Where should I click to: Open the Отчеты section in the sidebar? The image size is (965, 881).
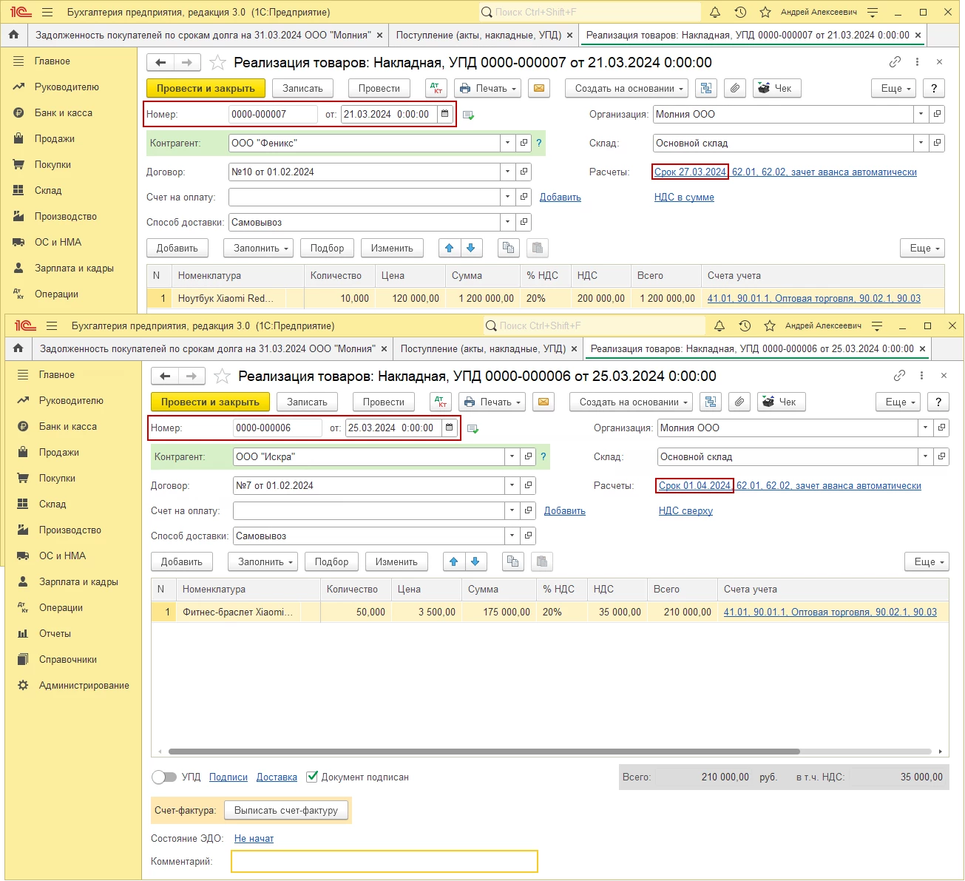tap(55, 633)
